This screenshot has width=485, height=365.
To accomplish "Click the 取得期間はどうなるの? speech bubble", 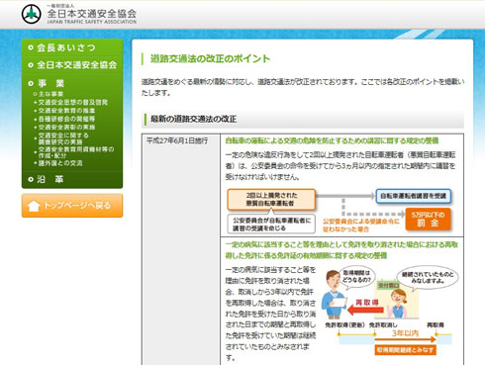I will 356,276.
